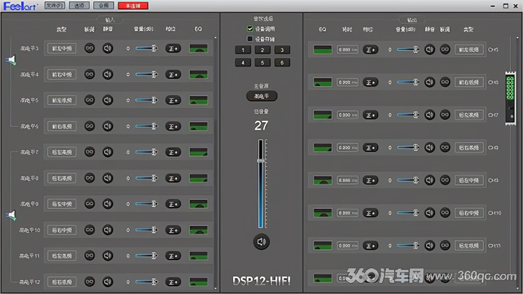Open the type selector on the first output channel
Viewport: 523px width, 294px height.
click(x=469, y=50)
